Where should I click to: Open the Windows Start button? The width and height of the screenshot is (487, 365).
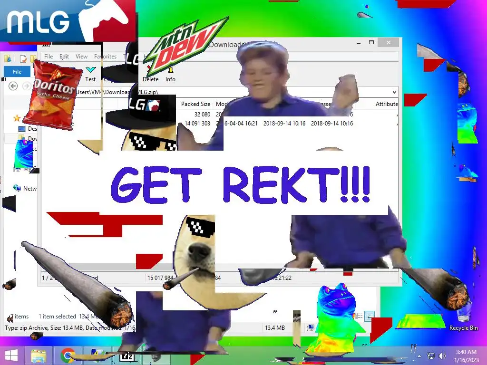(12, 355)
